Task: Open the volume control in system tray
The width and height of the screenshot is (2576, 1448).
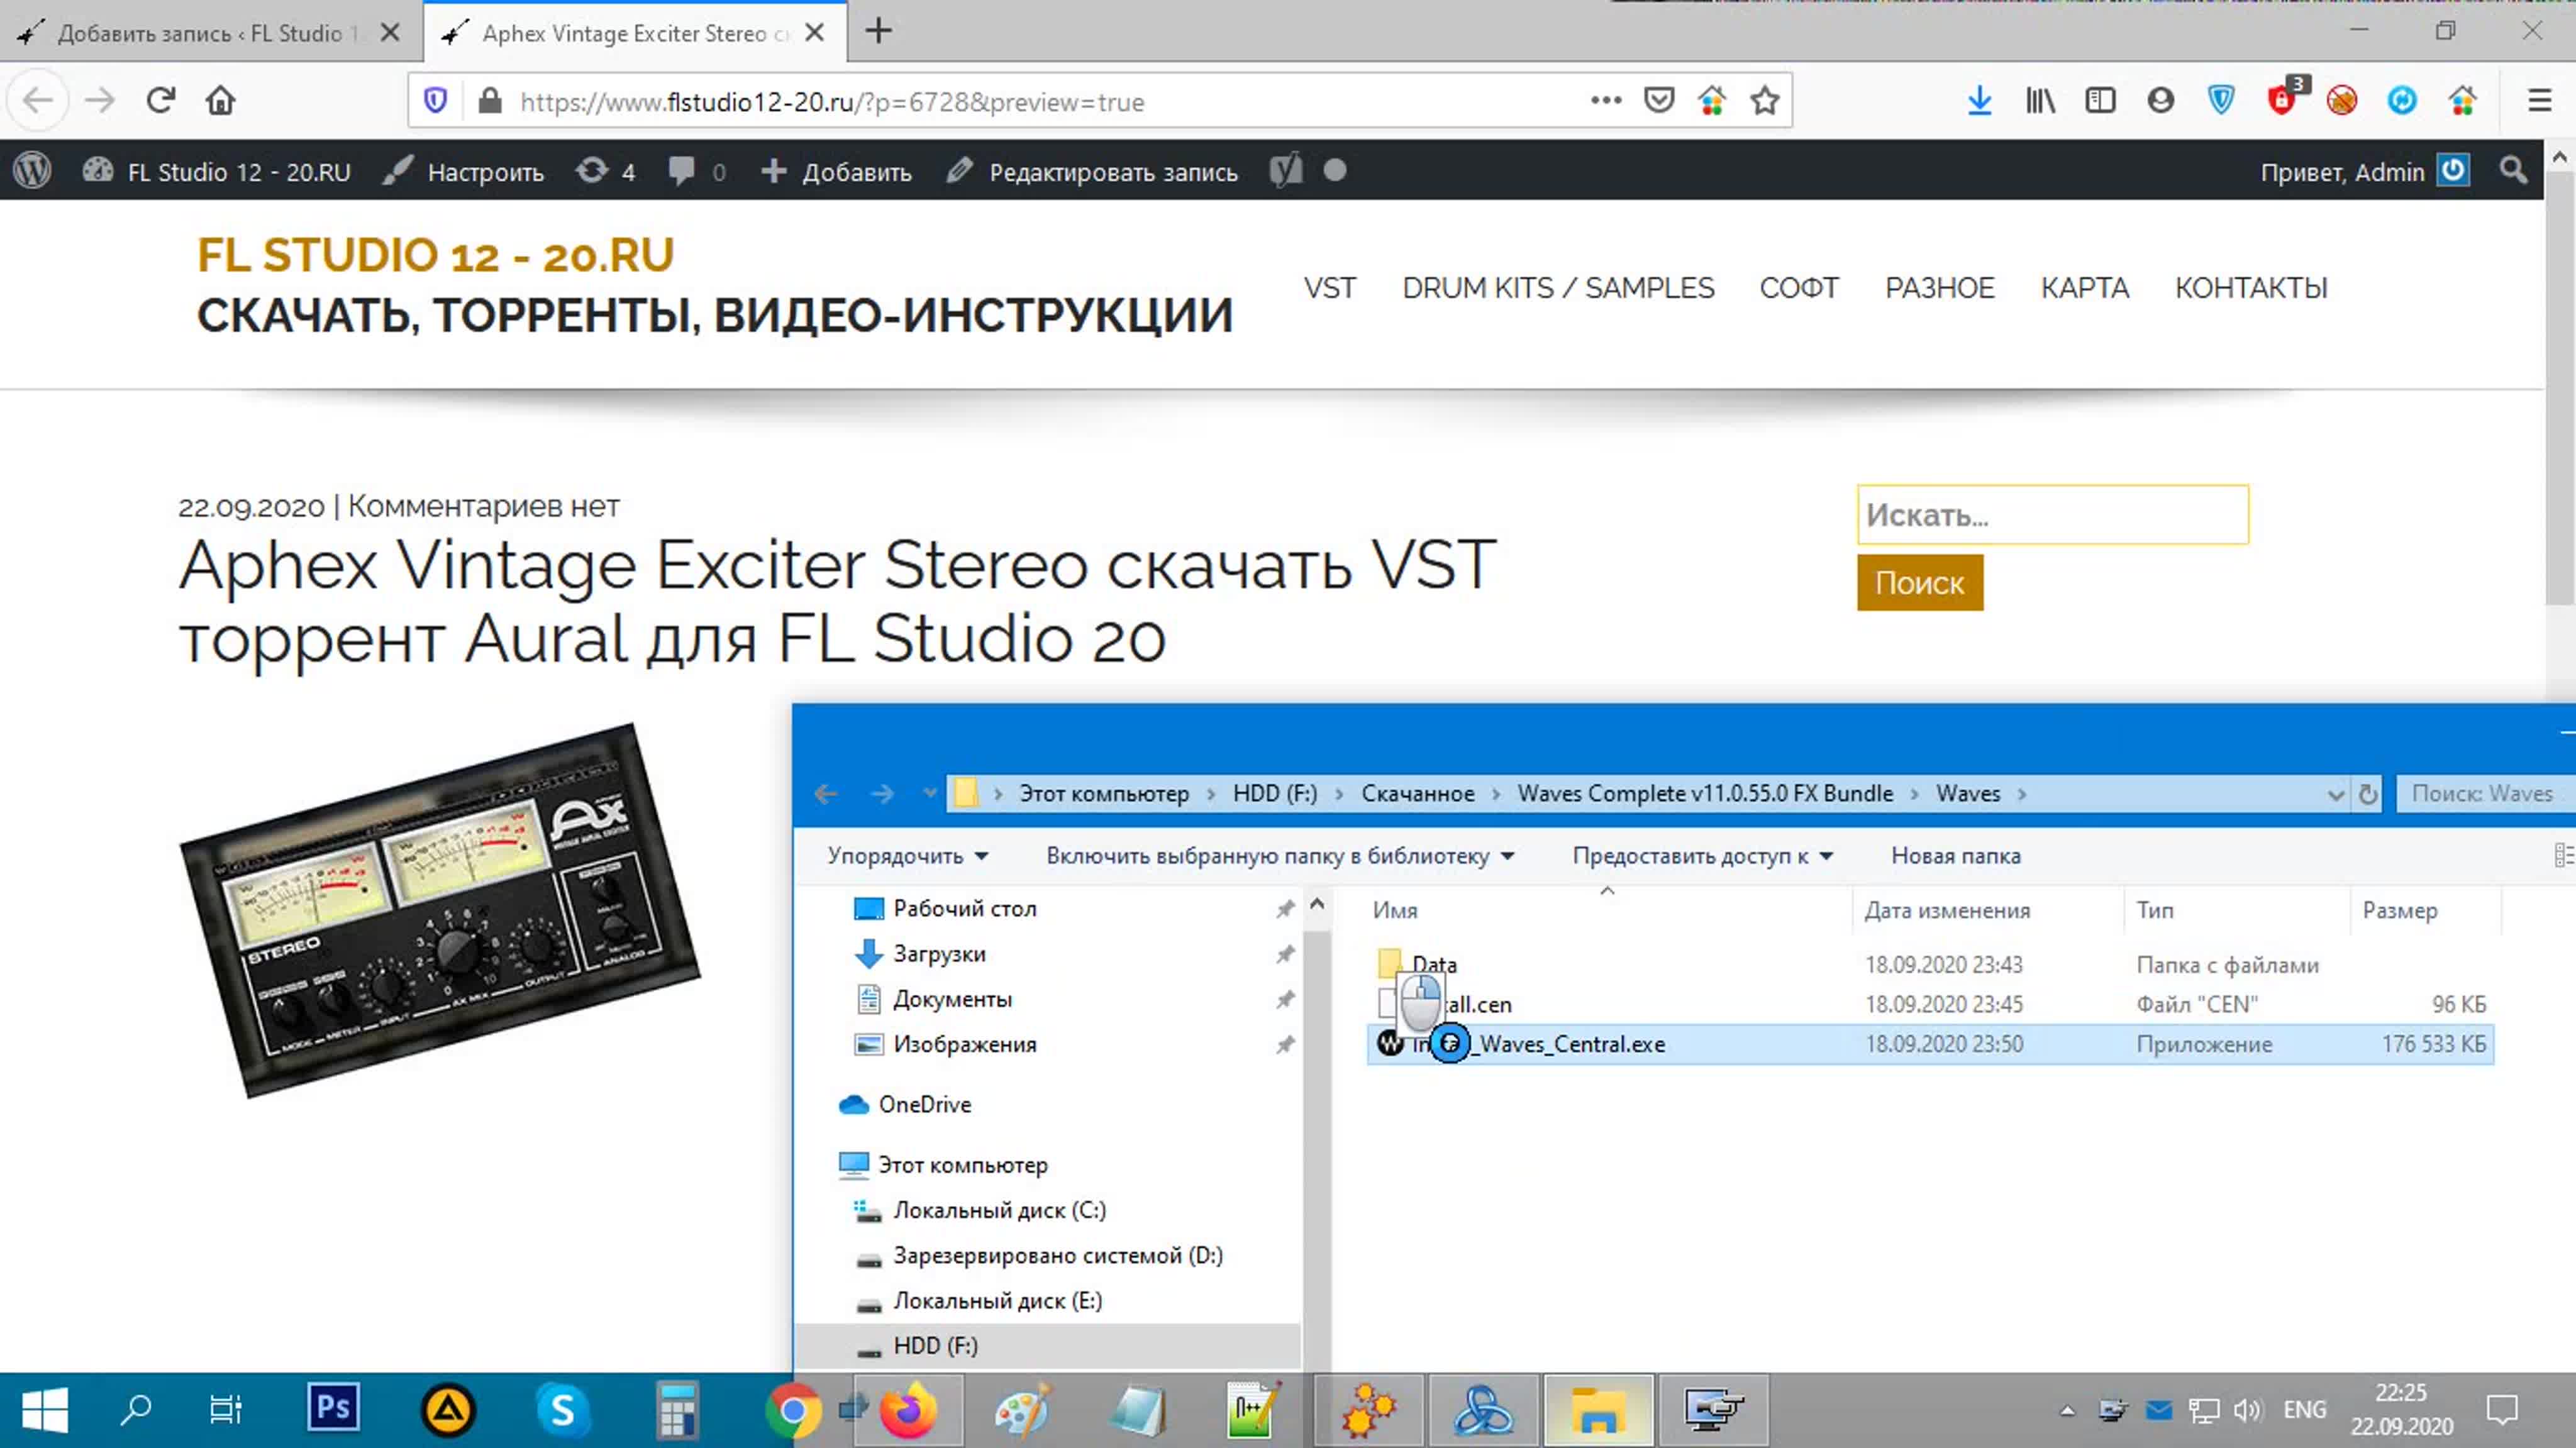Action: pyautogui.click(x=2247, y=1410)
